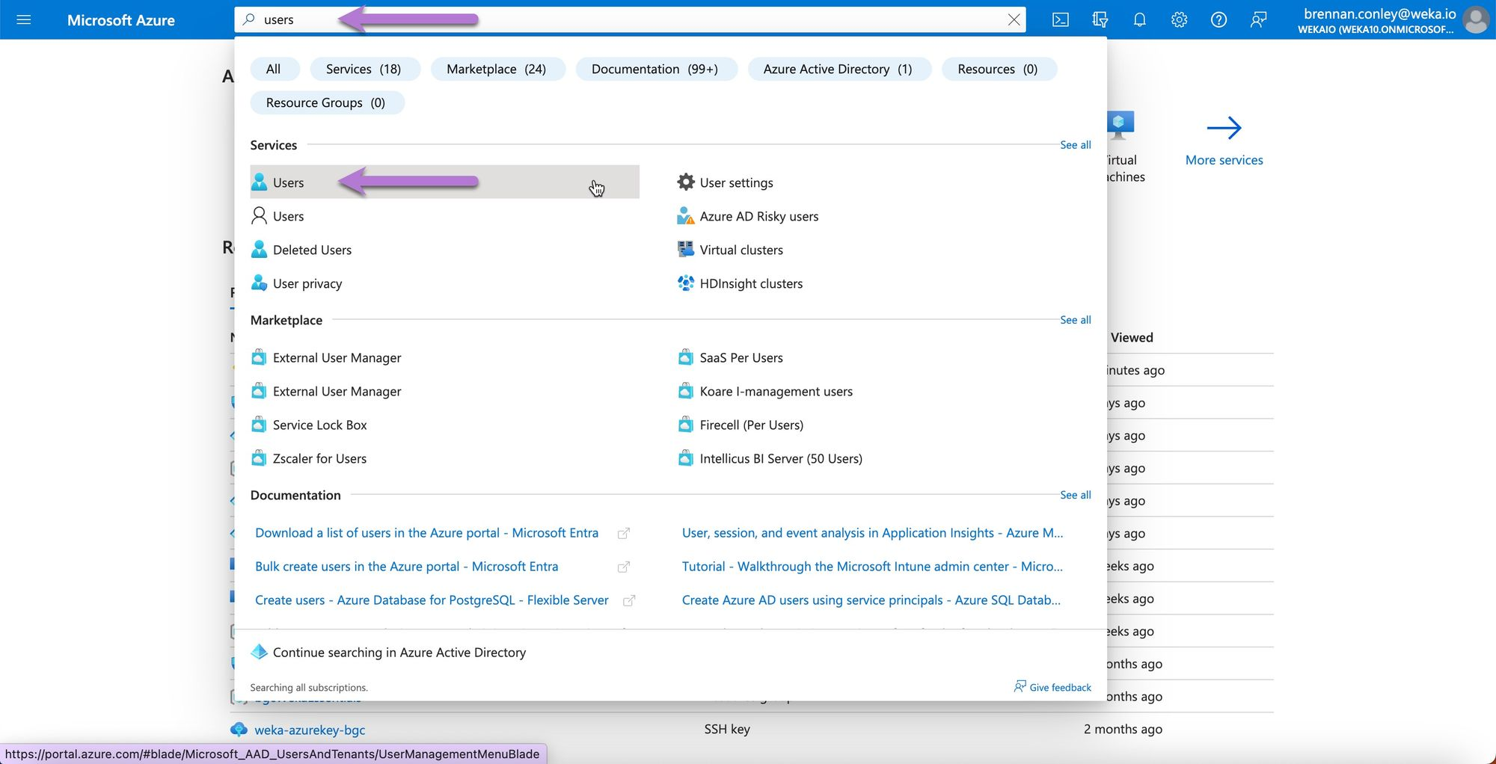
Task: Clear the search box with X
Action: [1014, 19]
